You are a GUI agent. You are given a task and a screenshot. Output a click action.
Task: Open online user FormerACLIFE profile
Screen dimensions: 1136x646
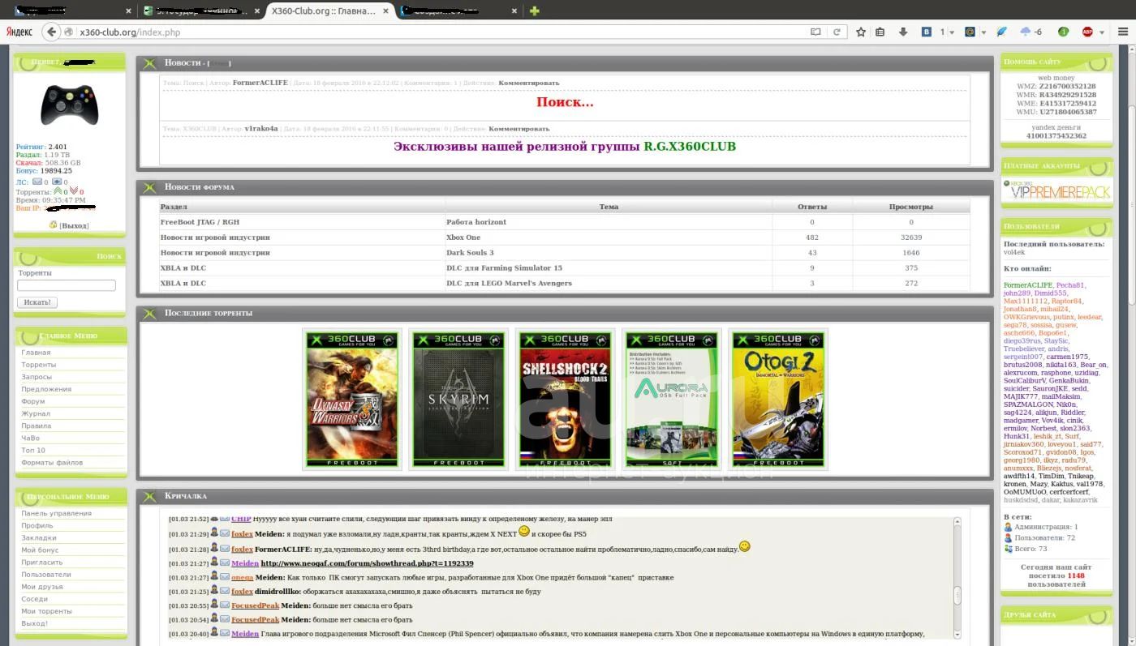(x=1028, y=285)
